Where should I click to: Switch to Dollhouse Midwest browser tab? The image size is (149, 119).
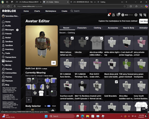pos(29,2)
